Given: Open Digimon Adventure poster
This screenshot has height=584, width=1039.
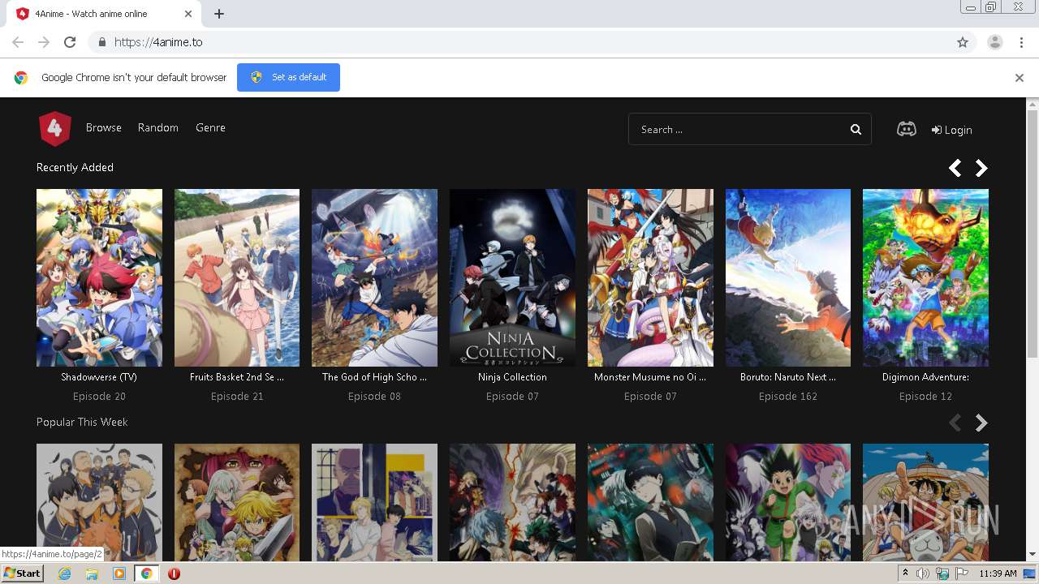Looking at the screenshot, I should [x=925, y=277].
